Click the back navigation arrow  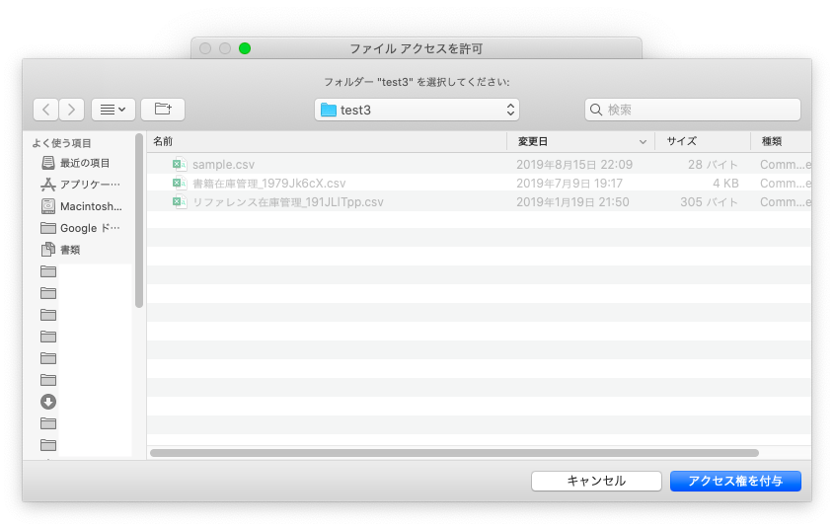[45, 110]
